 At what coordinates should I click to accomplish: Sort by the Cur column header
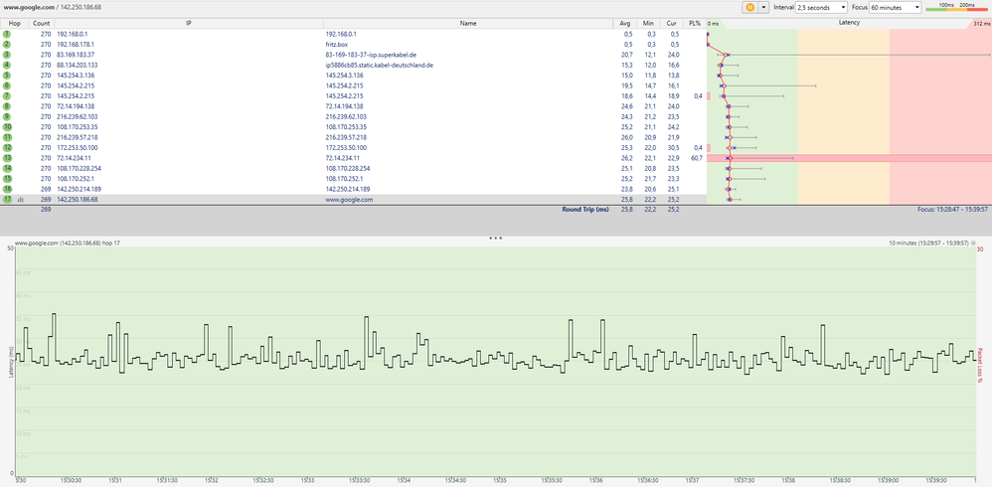coord(672,24)
